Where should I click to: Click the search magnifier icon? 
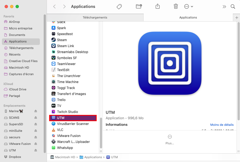click(x=233, y=7)
